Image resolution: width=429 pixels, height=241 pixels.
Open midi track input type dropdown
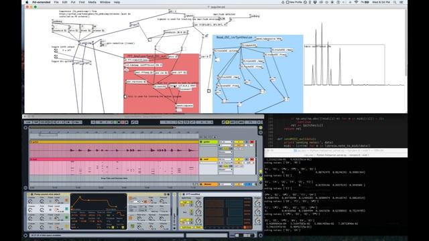(x=226, y=159)
